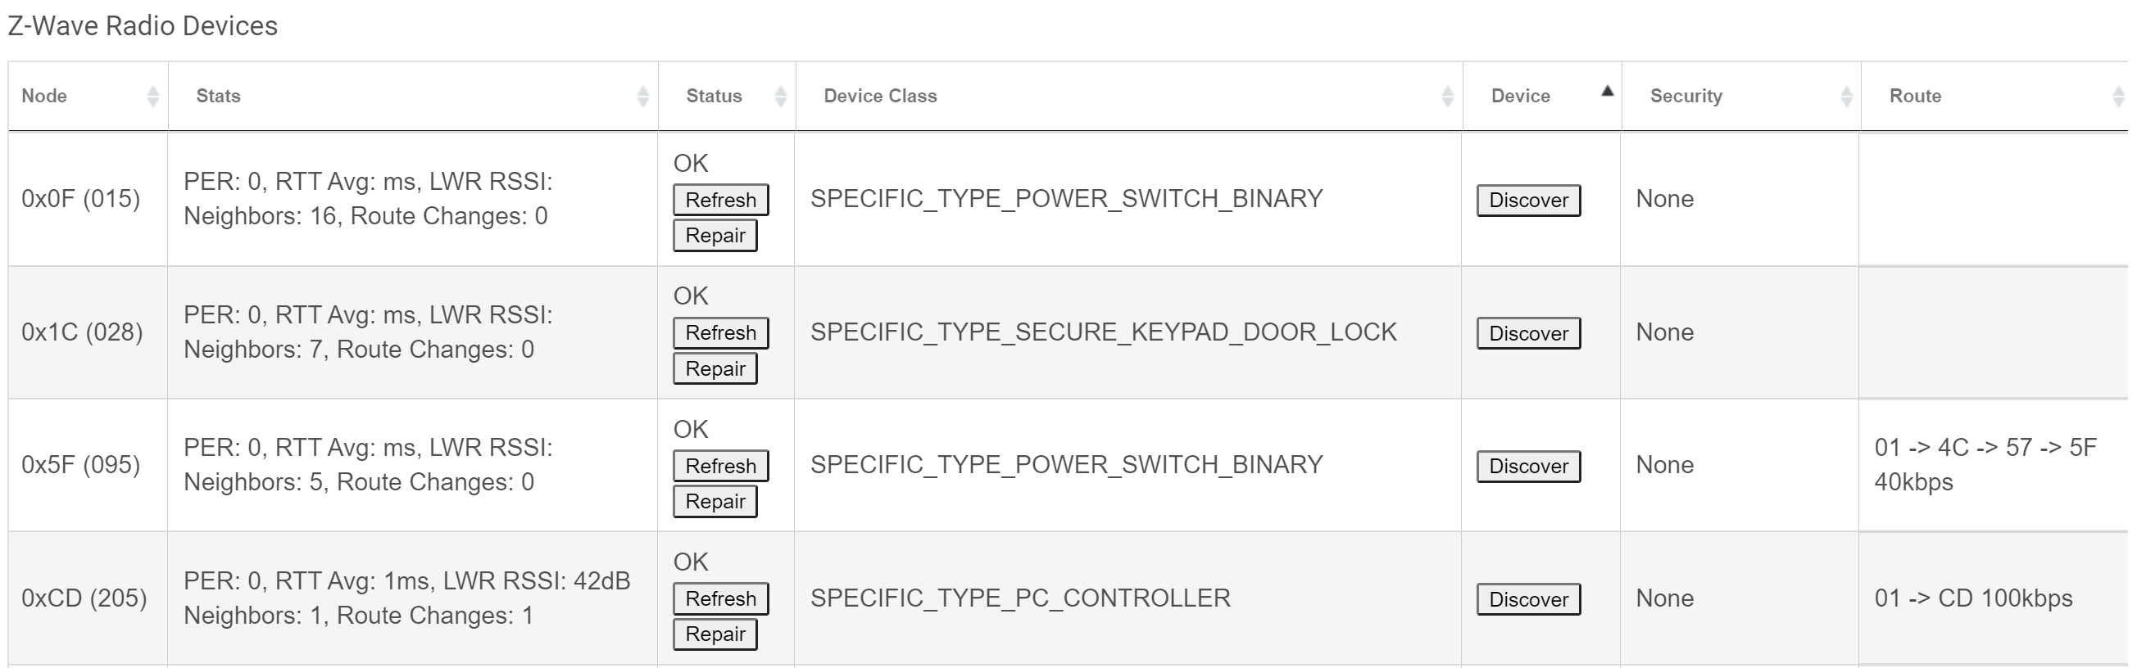Sort by Device Class column arrows
The width and height of the screenshot is (2137, 668).
[x=1448, y=96]
